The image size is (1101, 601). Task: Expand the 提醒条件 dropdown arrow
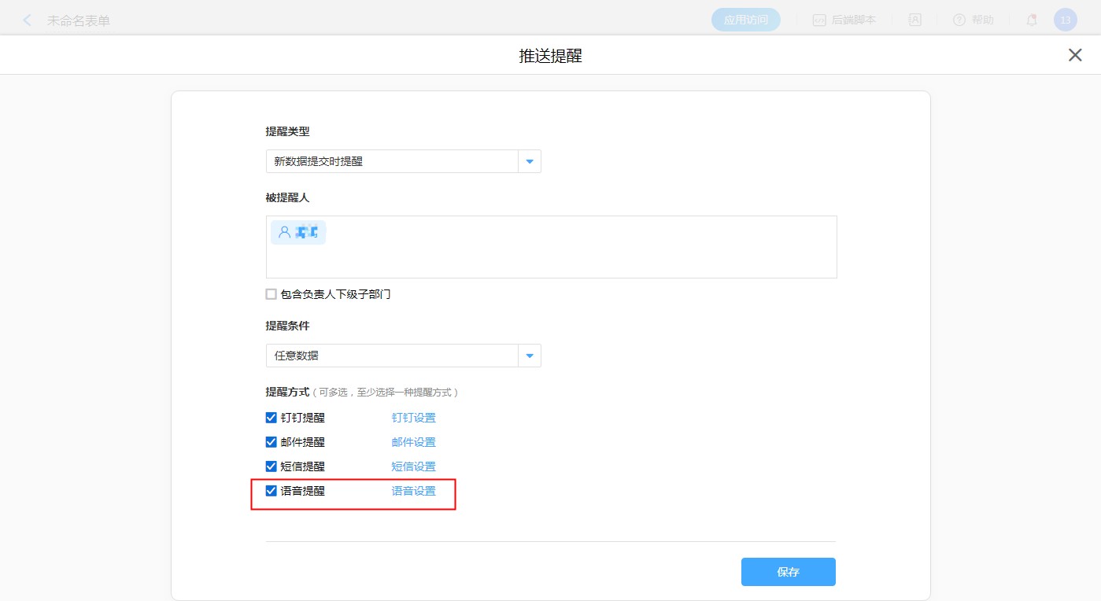coord(529,356)
